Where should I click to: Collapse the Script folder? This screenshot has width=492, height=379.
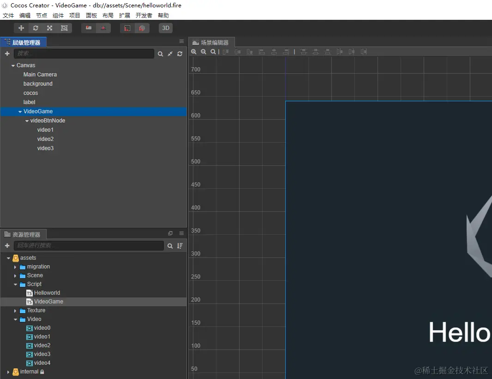pyautogui.click(x=15, y=285)
